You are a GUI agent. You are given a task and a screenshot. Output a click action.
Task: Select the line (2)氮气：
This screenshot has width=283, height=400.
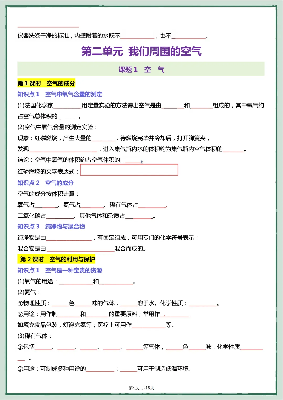29,292
